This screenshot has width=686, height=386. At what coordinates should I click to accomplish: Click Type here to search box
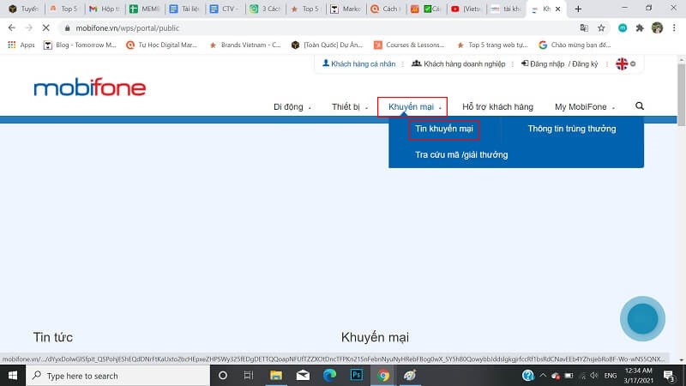(x=118, y=376)
